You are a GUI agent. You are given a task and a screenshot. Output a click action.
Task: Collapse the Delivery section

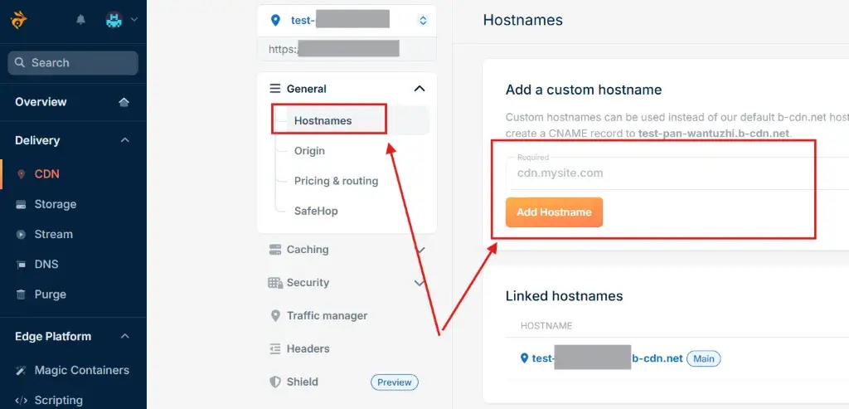[x=124, y=140]
